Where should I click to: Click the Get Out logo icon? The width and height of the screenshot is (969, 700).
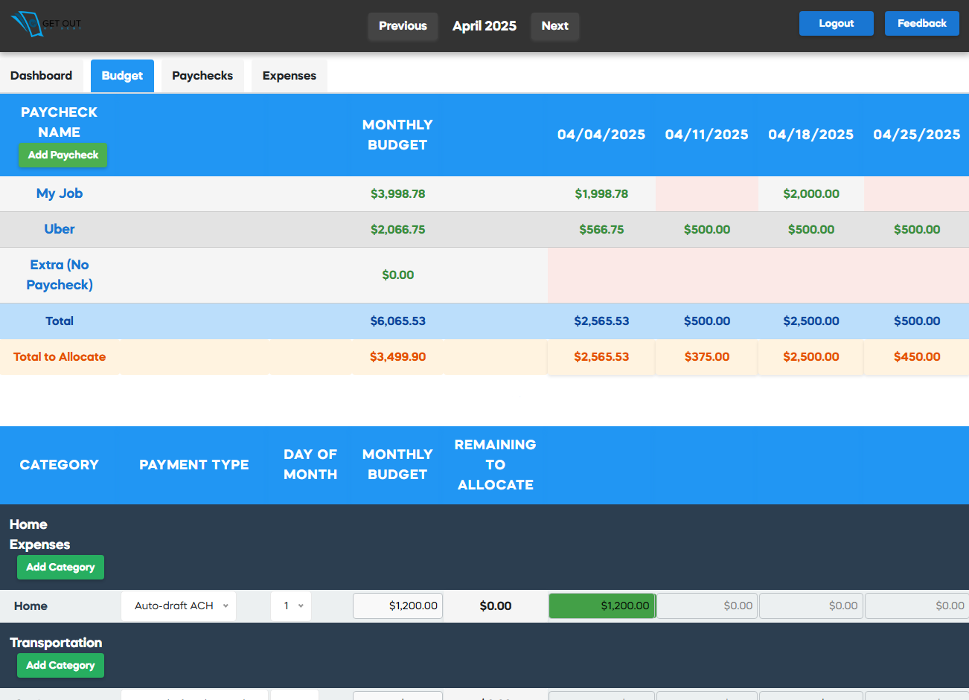pos(46,25)
